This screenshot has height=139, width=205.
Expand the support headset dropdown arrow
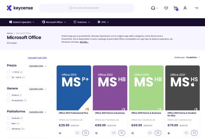click(x=157, y=8)
